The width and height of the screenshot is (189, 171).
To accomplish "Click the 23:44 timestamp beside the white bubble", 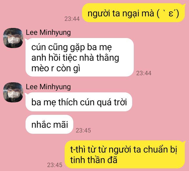I will coord(144,73).
